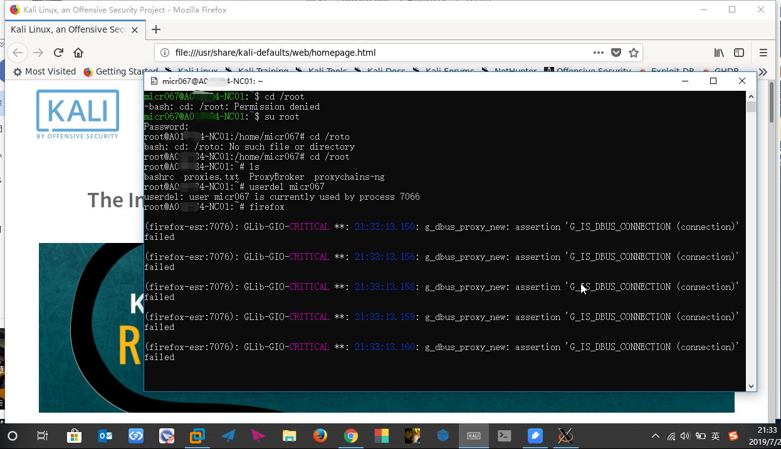Click 'proxychains-ng' in the ls output
Screen dimensions: 781x449
tap(349, 177)
